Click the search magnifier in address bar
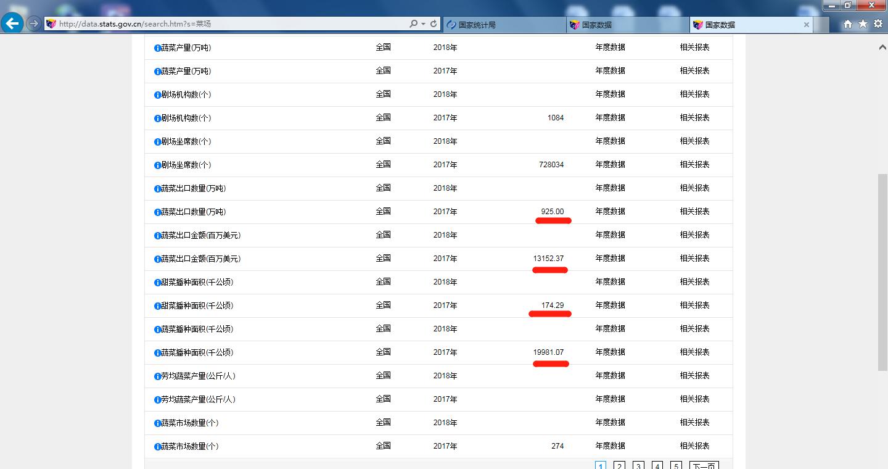This screenshot has width=888, height=469. [x=413, y=24]
